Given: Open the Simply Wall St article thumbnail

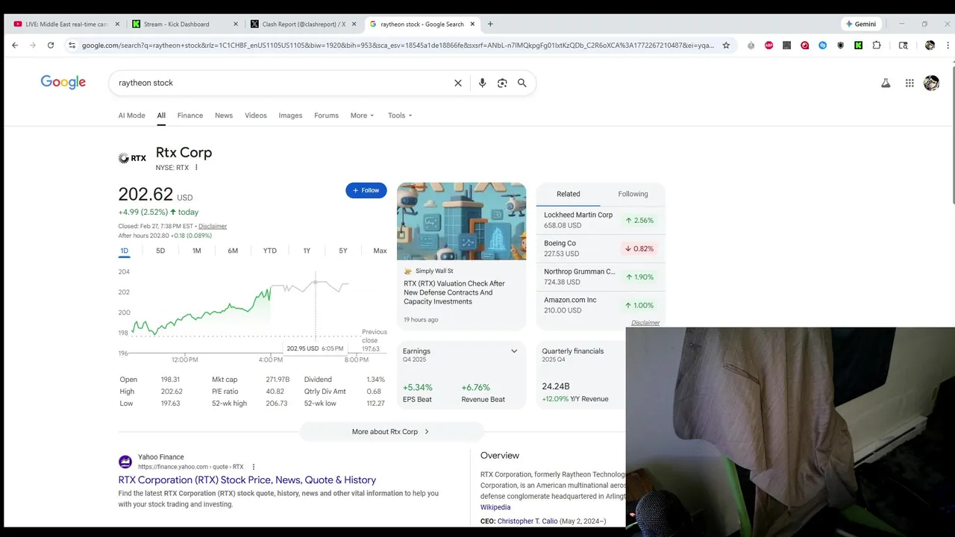Looking at the screenshot, I should coord(461,222).
